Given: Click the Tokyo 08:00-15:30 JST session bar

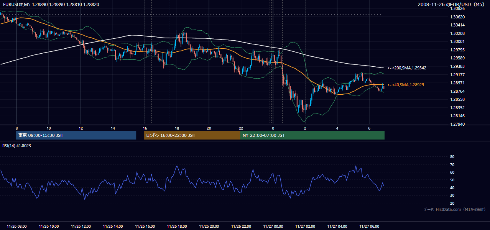Looking at the screenshot, I should (x=76, y=135).
